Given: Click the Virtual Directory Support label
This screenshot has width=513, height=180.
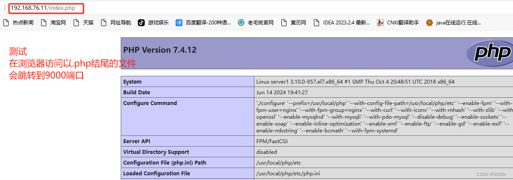Looking at the screenshot, I should (x=156, y=152).
